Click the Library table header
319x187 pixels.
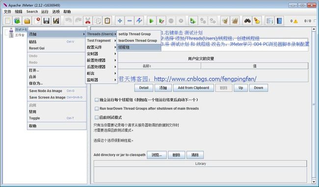pyautogui.click(x=200, y=164)
